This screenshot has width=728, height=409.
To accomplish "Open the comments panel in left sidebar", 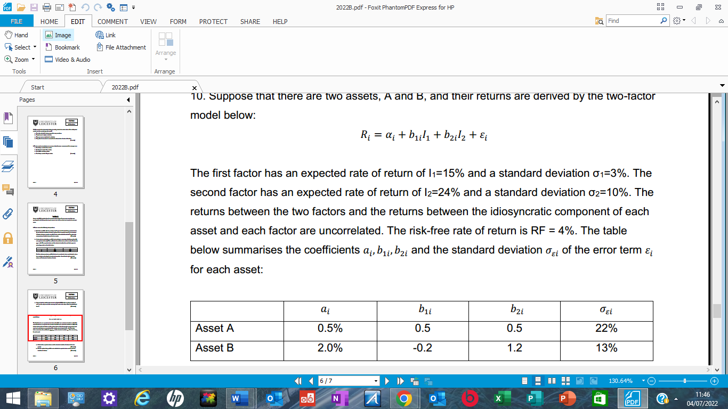I will click(8, 190).
